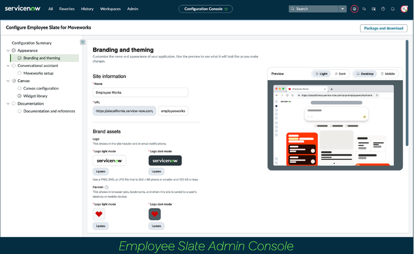The height and width of the screenshot is (254, 414).
Task: Favorite Configuration Console with the star icon
Action: [226, 9]
